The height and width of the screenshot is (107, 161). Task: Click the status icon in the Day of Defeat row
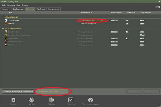[79, 38]
